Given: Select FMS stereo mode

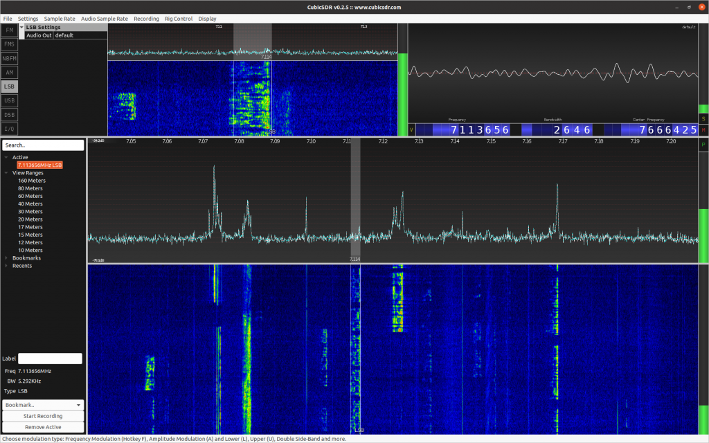Looking at the screenshot, I should pyautogui.click(x=9, y=44).
